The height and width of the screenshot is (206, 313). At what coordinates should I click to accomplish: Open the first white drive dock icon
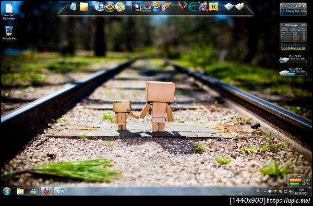[x=229, y=7]
